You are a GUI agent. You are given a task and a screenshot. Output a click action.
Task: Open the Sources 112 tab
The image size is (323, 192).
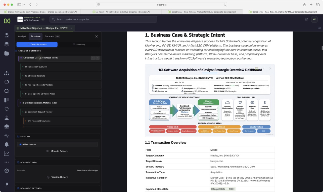tap(52, 36)
